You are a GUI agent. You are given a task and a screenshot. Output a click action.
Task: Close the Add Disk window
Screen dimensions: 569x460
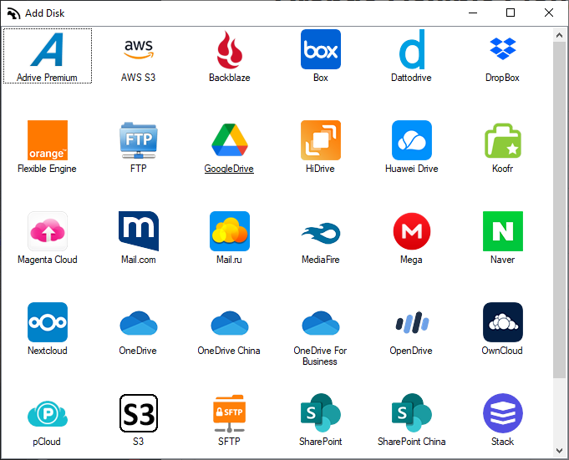549,13
